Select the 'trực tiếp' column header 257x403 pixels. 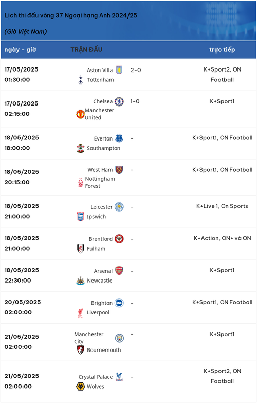point(222,49)
